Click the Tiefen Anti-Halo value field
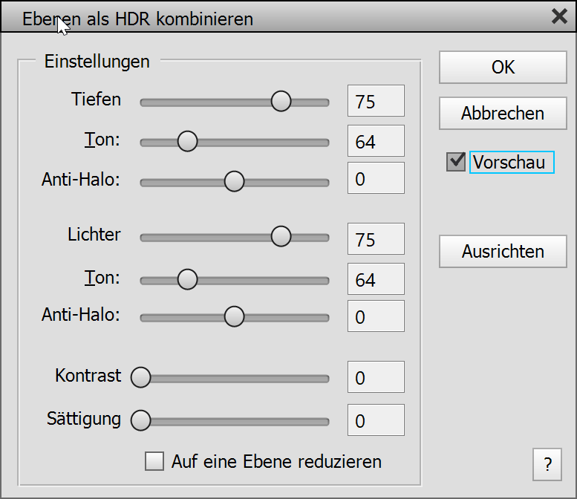This screenshot has width=577, height=499. [x=376, y=178]
